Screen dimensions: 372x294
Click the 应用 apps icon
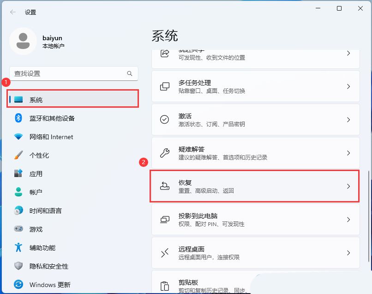(18, 173)
